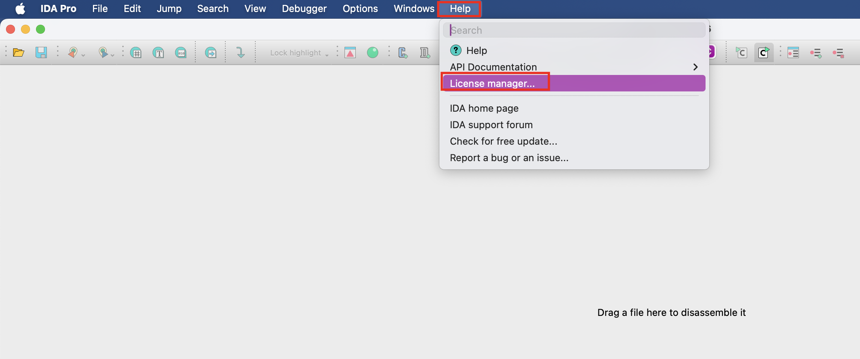Viewport: 860px width, 359px height.
Task: Click the Save floppy disk icon
Action: pos(41,52)
